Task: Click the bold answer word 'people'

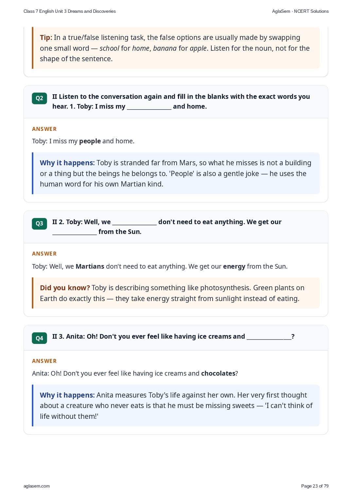Action: point(90,141)
